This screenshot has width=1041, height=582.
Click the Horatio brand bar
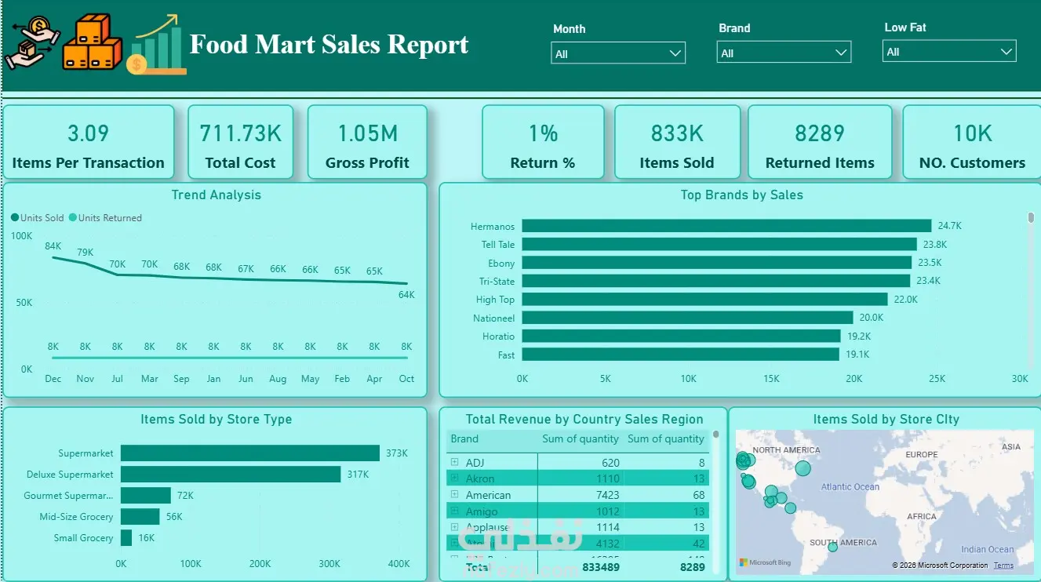(x=682, y=336)
